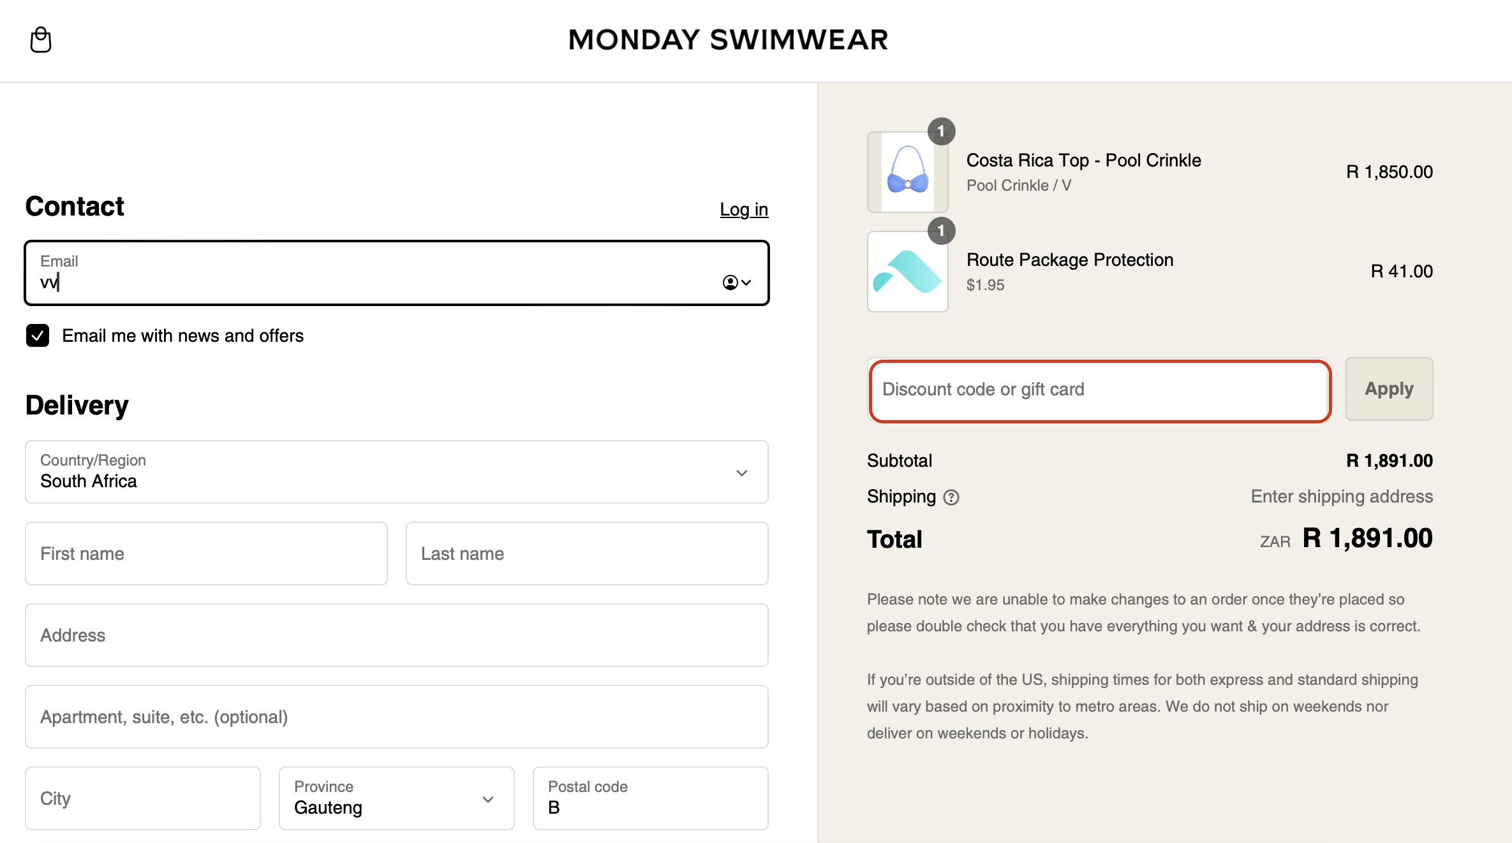1512x843 pixels.
Task: Click the discount code or gift card field
Action: [x=1099, y=390]
